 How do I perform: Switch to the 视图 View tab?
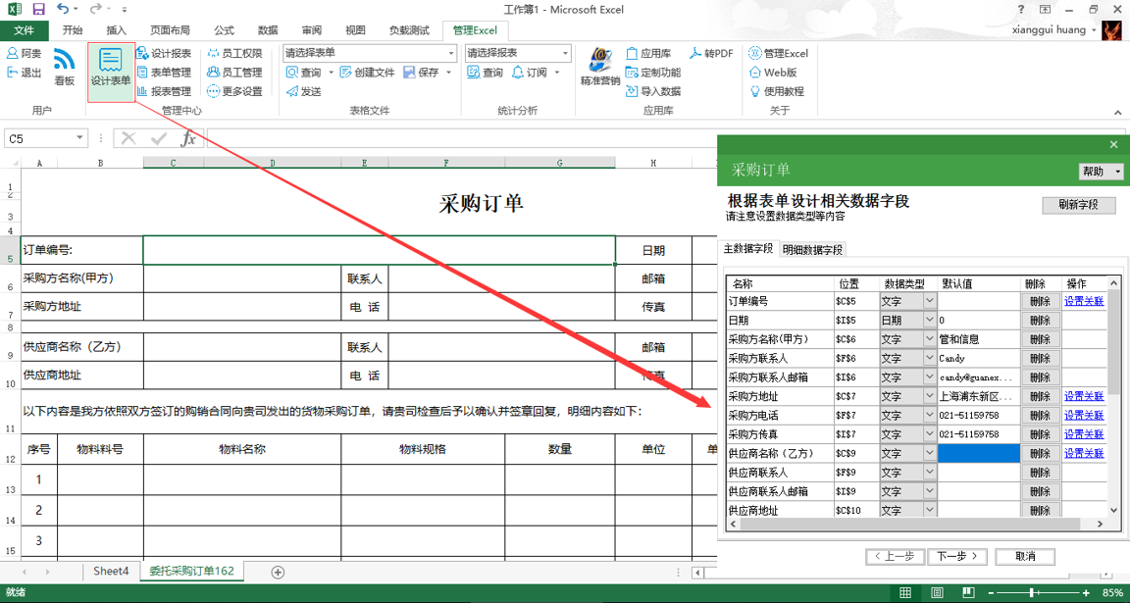(x=355, y=30)
